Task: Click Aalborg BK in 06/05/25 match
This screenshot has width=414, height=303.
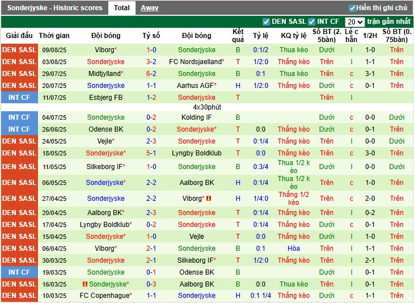Action: (196, 183)
